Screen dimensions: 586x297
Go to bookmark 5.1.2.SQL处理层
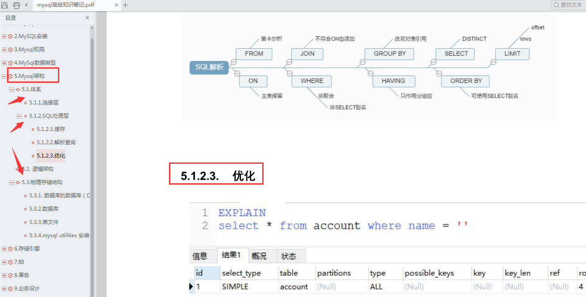49,116
